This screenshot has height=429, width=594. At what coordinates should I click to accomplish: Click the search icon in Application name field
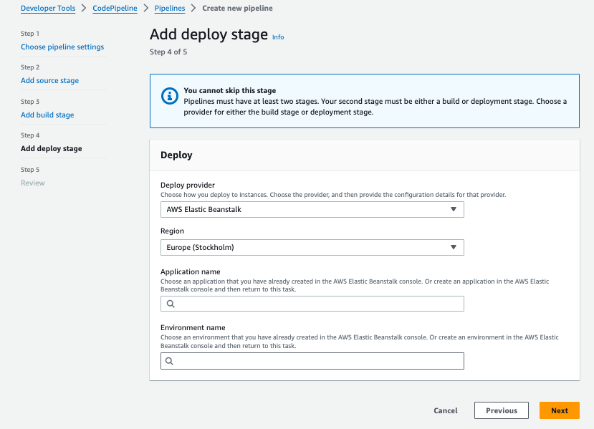pyautogui.click(x=171, y=304)
